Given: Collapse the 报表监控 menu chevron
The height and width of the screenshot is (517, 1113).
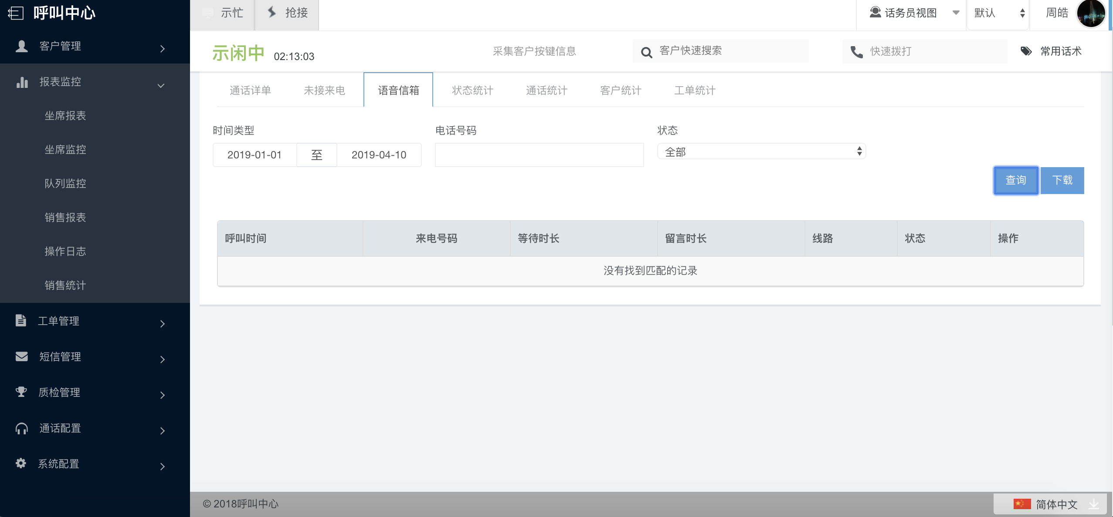Looking at the screenshot, I should click(161, 86).
